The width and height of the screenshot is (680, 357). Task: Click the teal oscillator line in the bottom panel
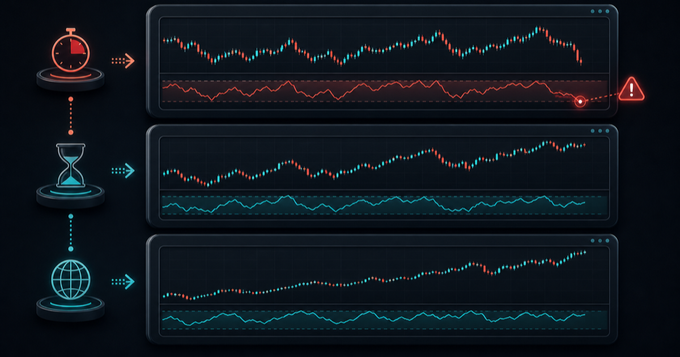click(374, 317)
